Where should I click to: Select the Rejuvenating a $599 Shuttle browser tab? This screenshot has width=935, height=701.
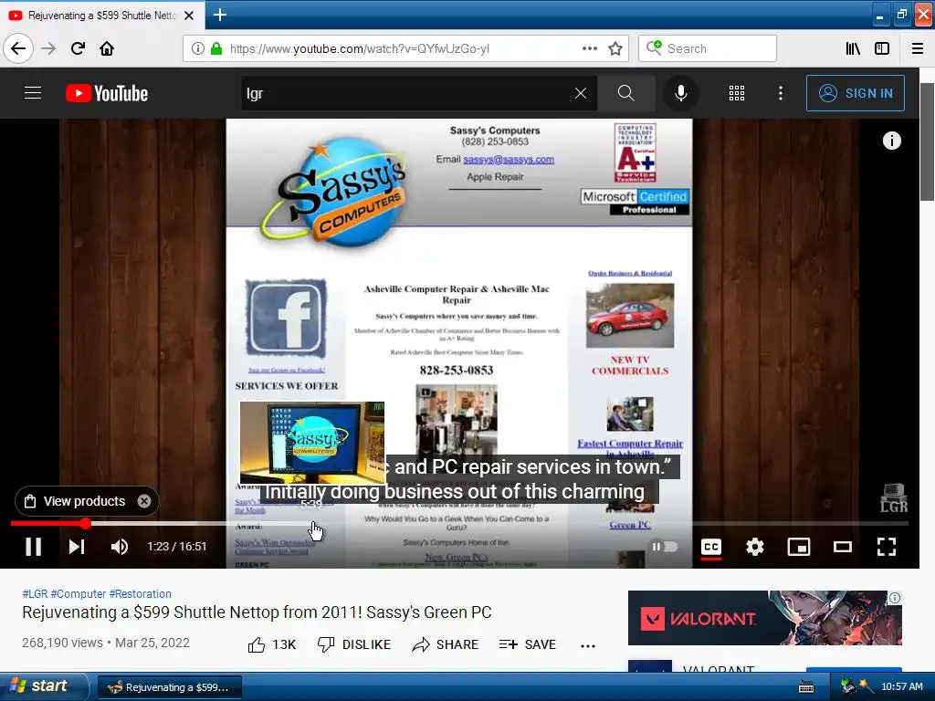pyautogui.click(x=102, y=16)
